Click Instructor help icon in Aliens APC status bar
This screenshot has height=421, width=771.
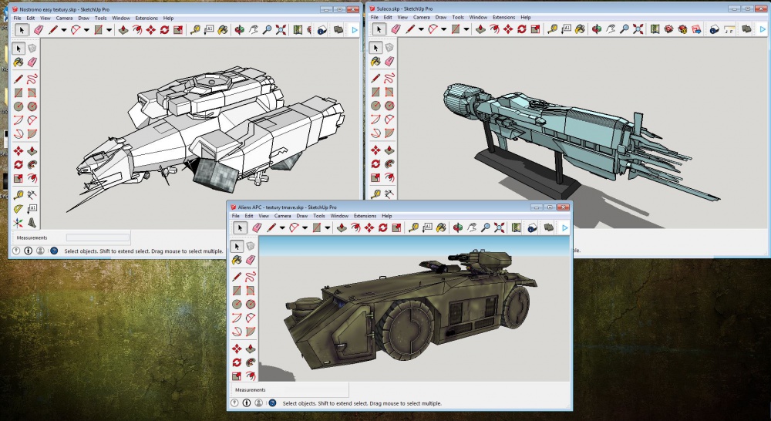272,402
